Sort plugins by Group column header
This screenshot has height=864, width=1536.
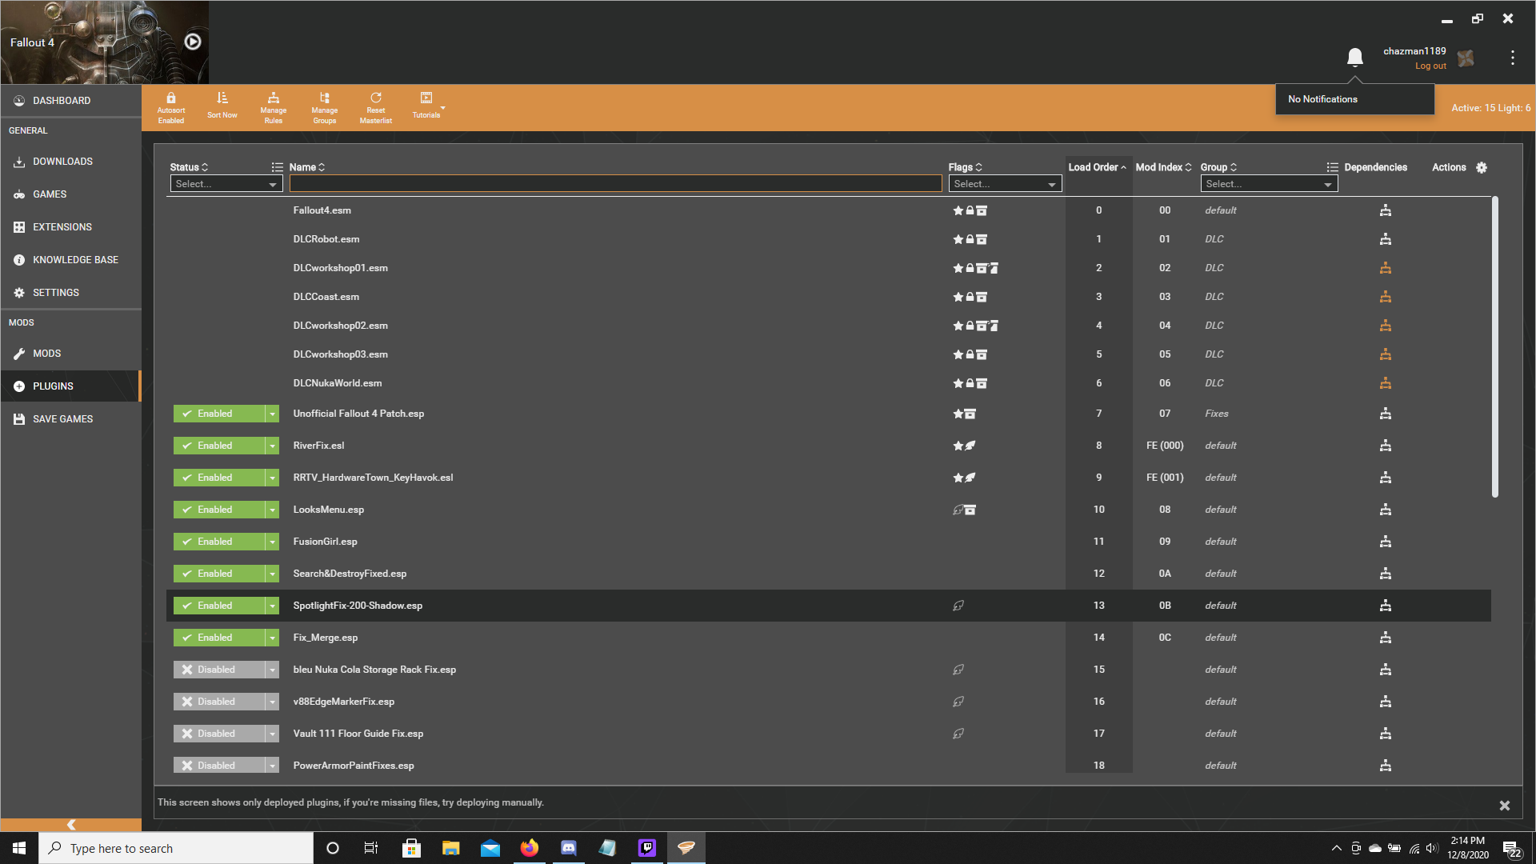(1218, 167)
